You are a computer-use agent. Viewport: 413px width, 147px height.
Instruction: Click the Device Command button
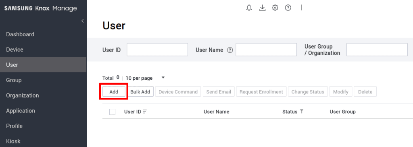[x=178, y=92]
